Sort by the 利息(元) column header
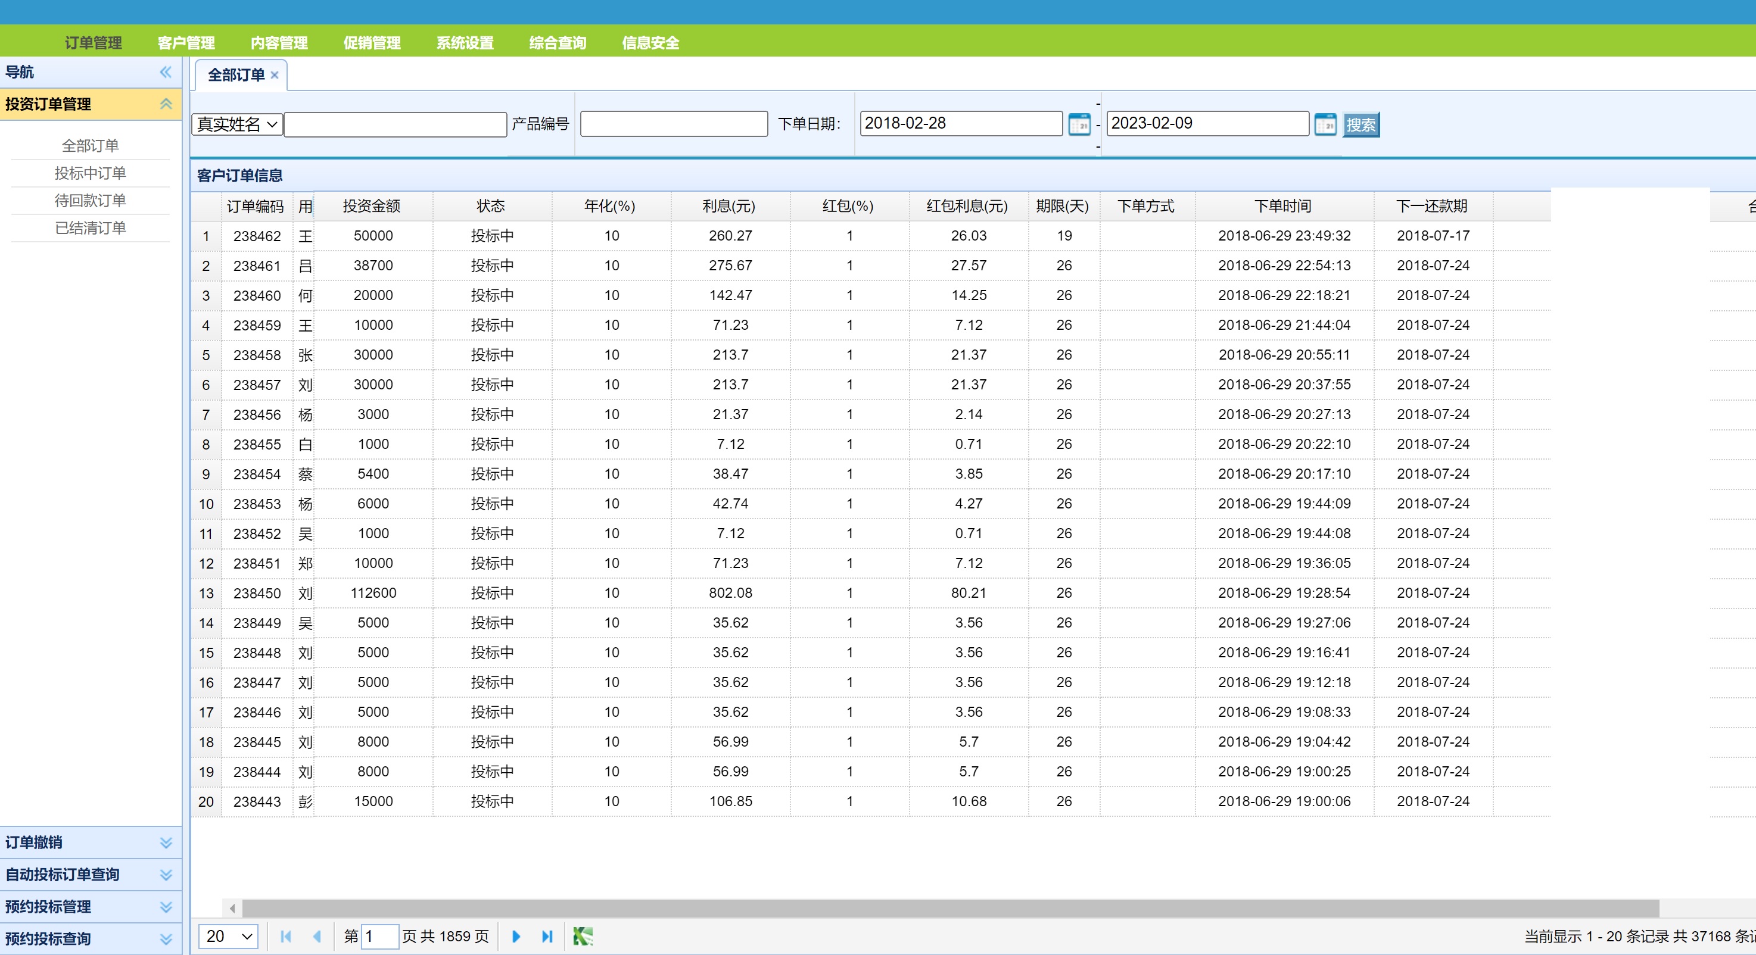 pyautogui.click(x=730, y=207)
